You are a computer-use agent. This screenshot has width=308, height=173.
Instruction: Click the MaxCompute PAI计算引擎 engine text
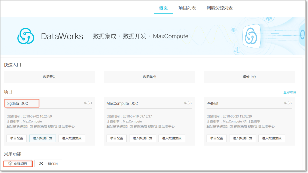coord(241,121)
